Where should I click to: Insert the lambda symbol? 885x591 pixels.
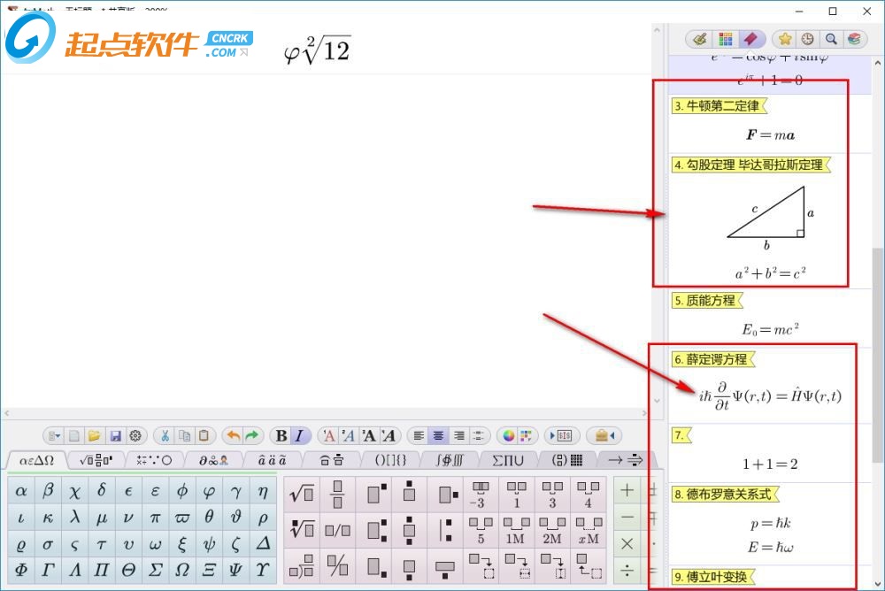[x=74, y=517]
